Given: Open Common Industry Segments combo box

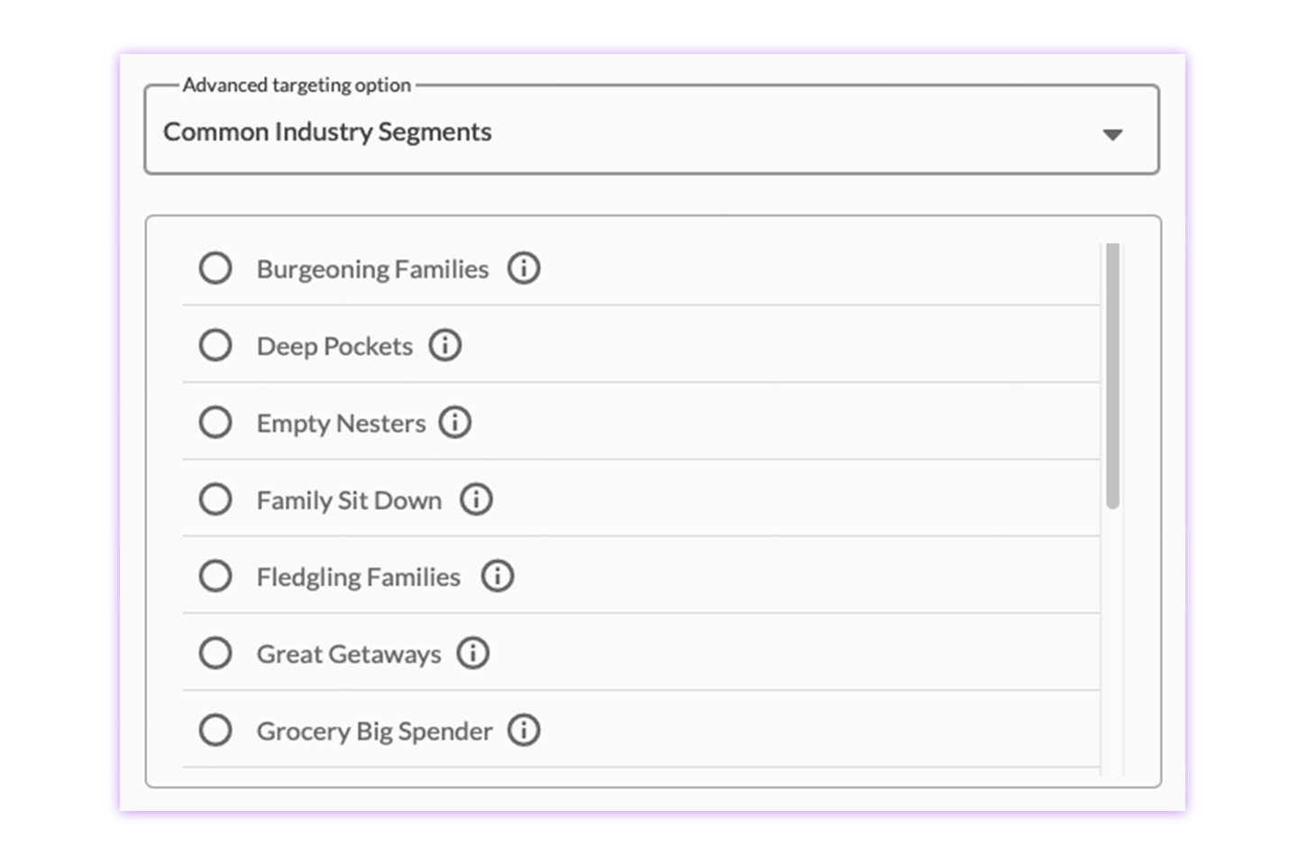Looking at the screenshot, I should pos(652,130).
